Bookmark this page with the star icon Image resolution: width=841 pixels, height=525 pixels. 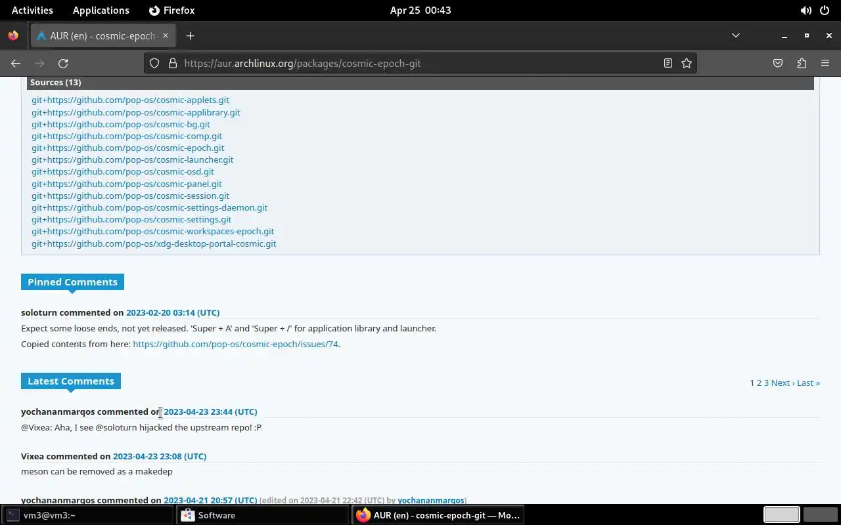tap(687, 63)
